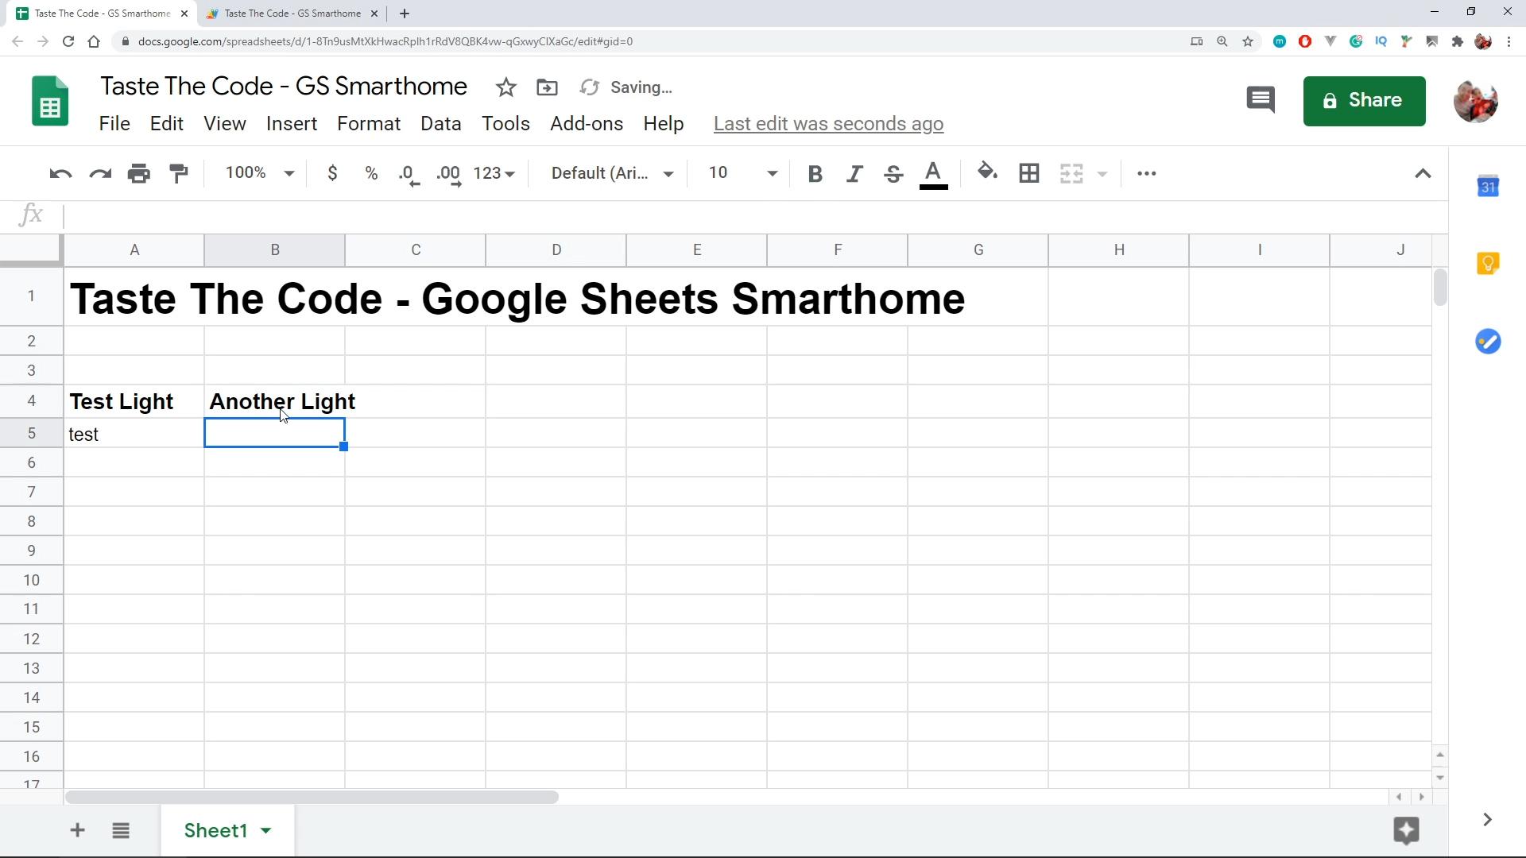Click the Undo icon in toolbar
The width and height of the screenshot is (1526, 858).
pos(60,173)
